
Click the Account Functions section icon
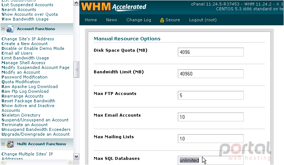(x=10, y=29)
